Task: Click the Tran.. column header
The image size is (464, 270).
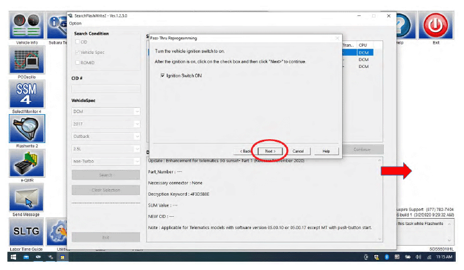Action: (x=349, y=46)
